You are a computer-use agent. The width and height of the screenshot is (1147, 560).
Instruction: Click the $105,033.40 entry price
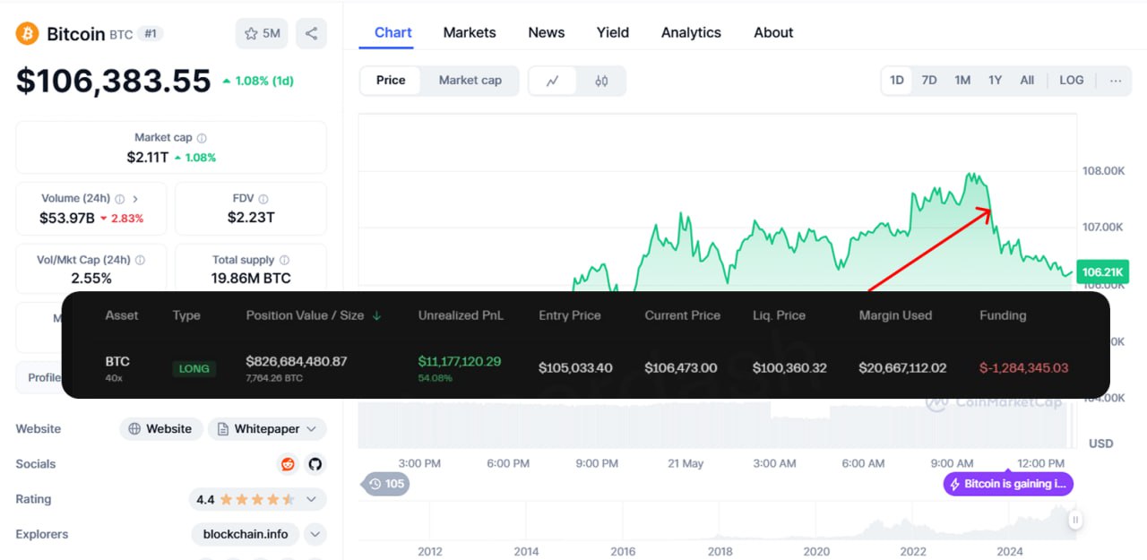575,368
